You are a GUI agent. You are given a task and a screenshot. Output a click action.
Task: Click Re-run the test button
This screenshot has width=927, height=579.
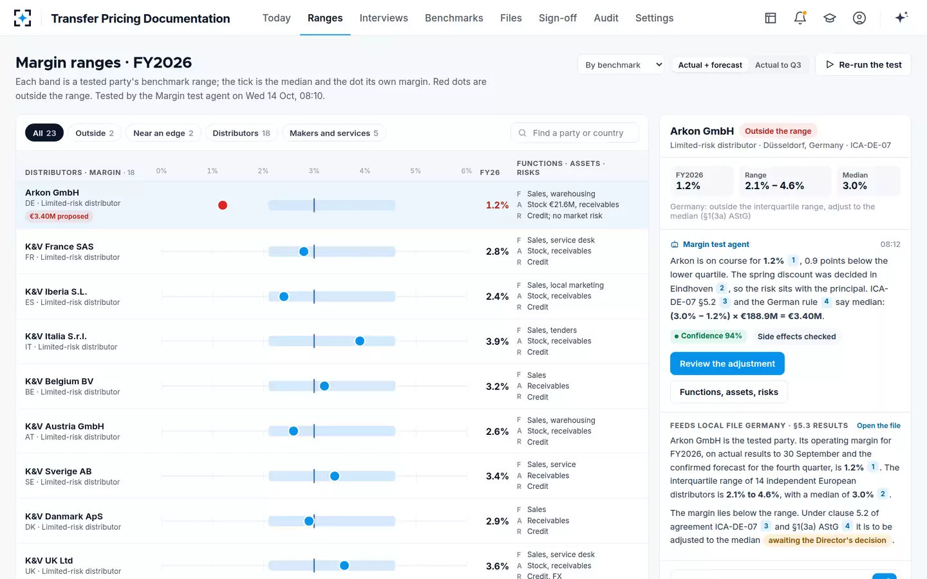point(863,64)
